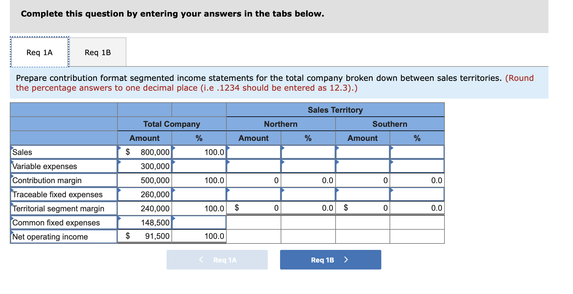Switch to the Req 1A tab
Viewport: 573px width, 294px height.
[39, 52]
